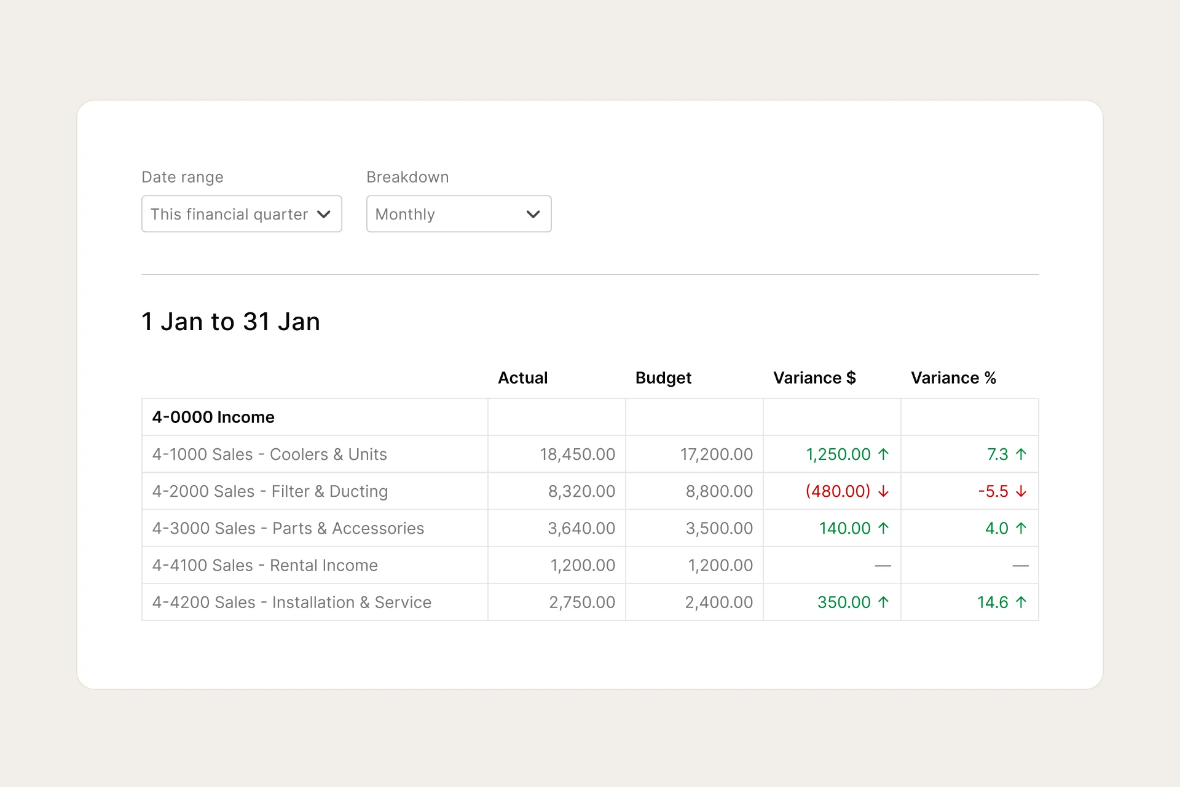Click the 2,750.00 actual value
Screen dimensions: 1180x787
(x=582, y=602)
